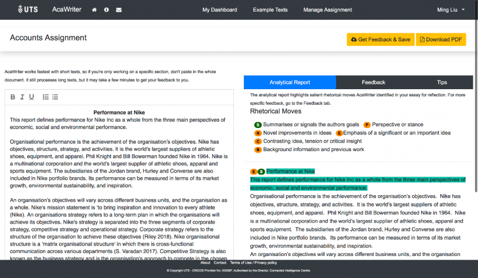Click the P Perspective or stance badge
The height and width of the screenshot is (278, 478).
coord(367,125)
